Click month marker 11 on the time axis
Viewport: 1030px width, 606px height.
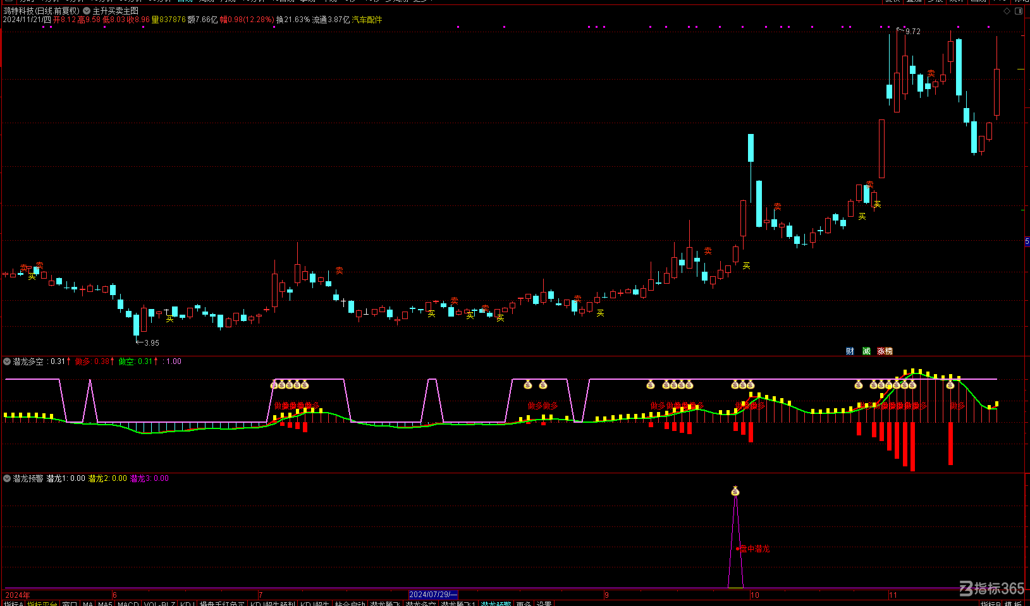893,595
